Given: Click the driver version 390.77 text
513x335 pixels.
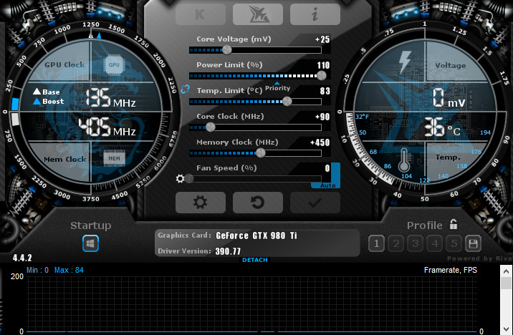Looking at the screenshot, I should click(228, 251).
